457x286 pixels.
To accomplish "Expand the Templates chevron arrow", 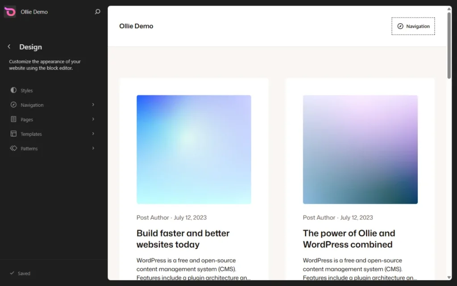I will click(93, 134).
